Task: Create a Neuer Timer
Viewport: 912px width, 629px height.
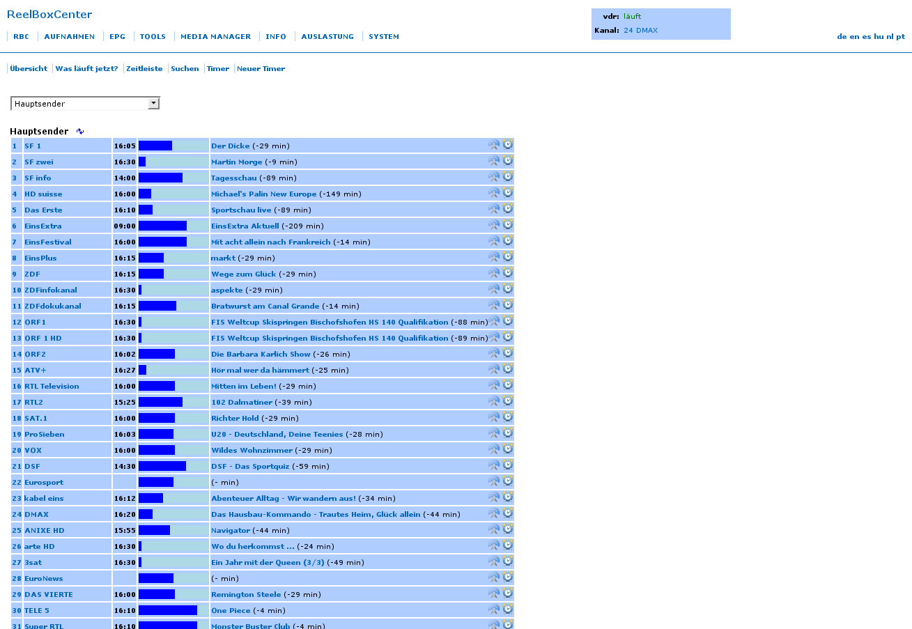Action: pos(261,68)
